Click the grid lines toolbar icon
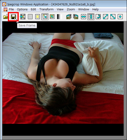The width and height of the screenshot is (127, 140). pyautogui.click(x=30, y=17)
